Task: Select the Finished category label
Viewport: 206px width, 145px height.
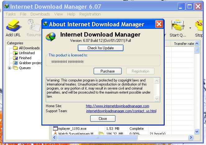Action: (x=25, y=58)
